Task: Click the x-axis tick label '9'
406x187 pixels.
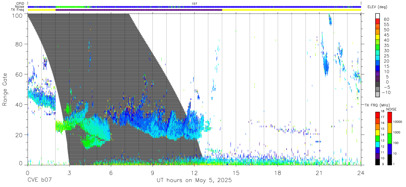Action: [x=153, y=172]
